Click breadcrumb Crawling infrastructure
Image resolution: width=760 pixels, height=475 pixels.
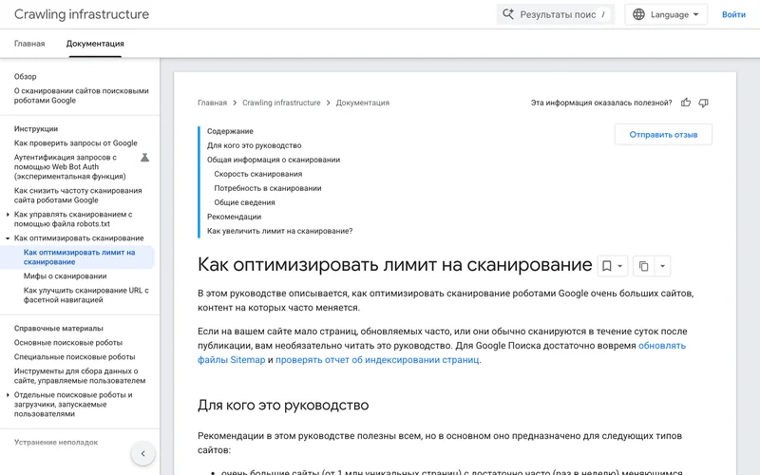pos(281,103)
